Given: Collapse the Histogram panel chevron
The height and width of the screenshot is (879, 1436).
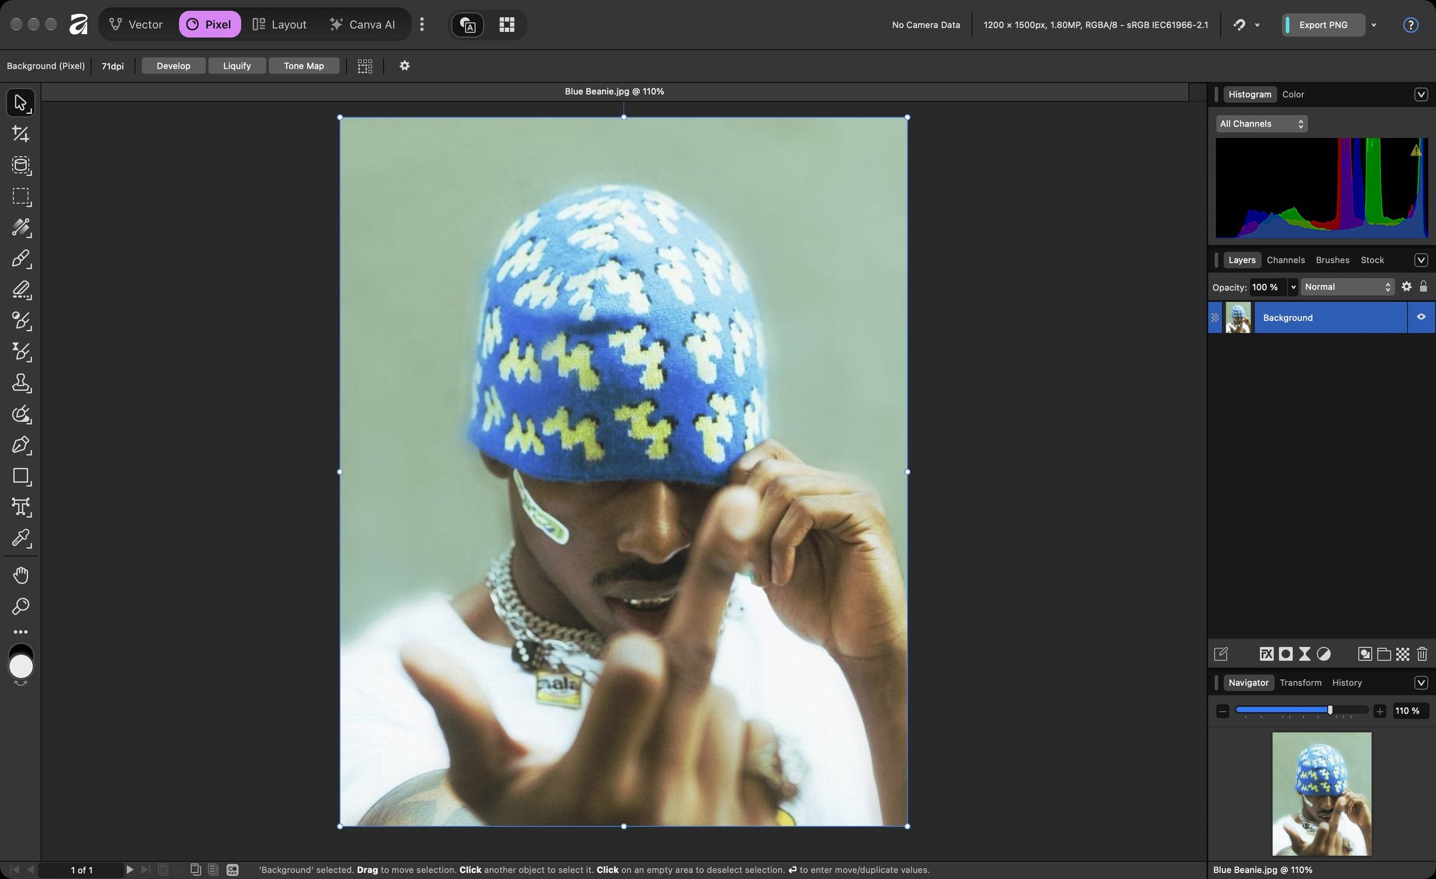Looking at the screenshot, I should pyautogui.click(x=1421, y=94).
